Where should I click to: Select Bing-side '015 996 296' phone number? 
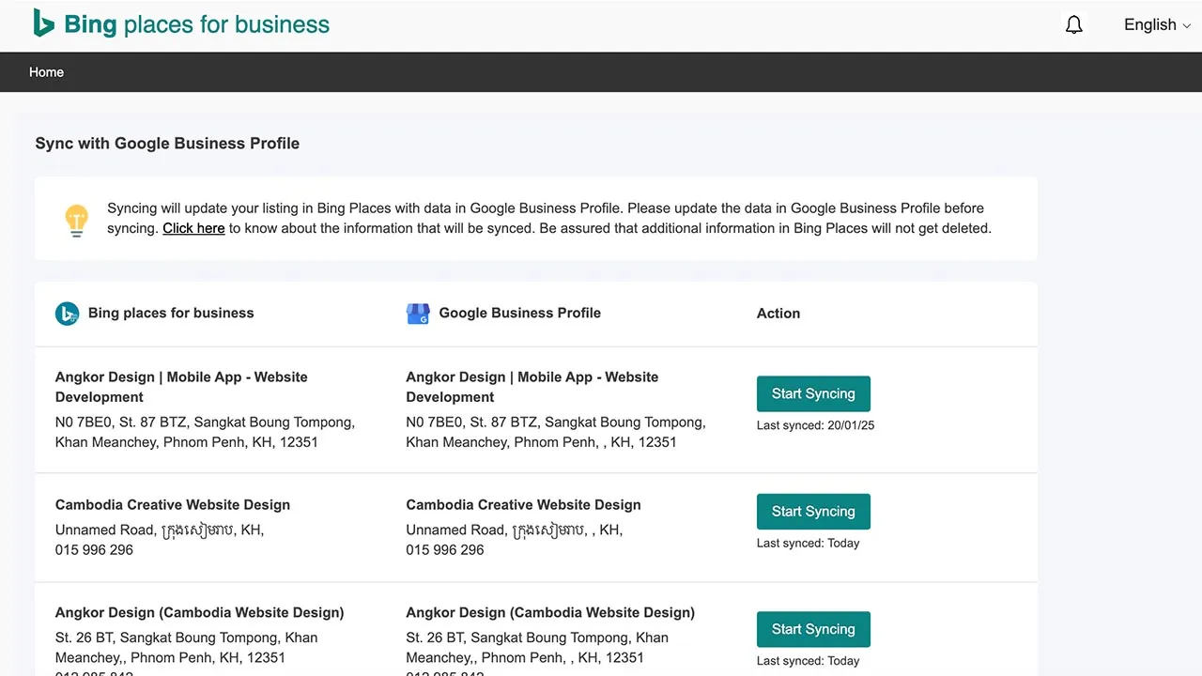point(94,550)
